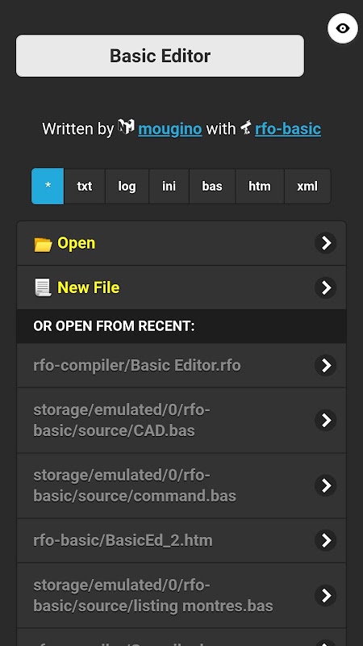
Task: Open recent file BasicEd_2.htm
Action: click(x=181, y=540)
